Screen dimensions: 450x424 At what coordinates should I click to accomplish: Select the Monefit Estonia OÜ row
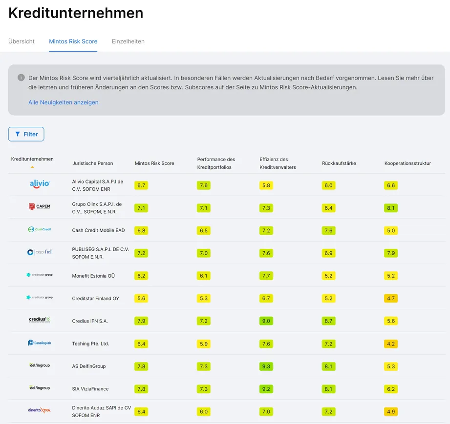pos(94,276)
